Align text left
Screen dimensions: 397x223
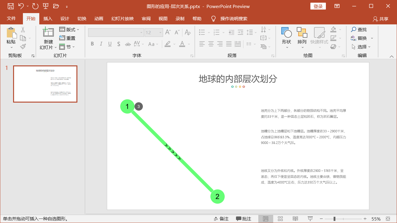tap(202, 44)
